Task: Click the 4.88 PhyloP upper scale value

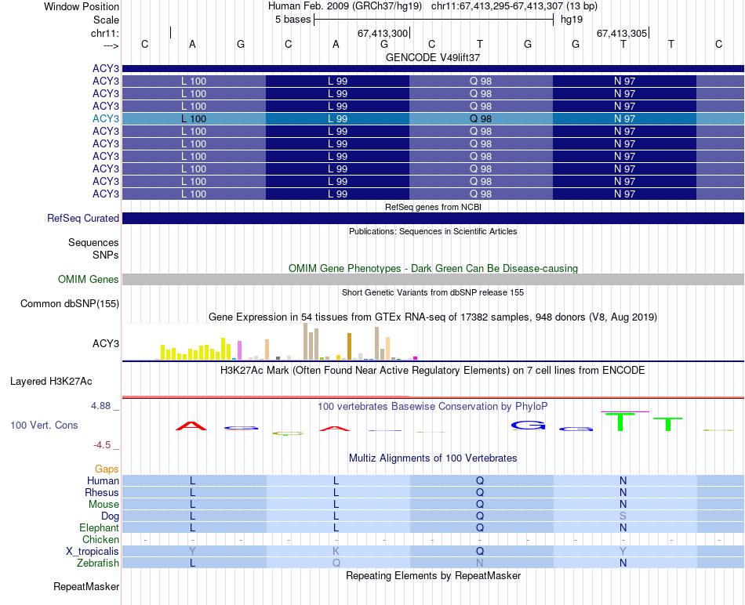Action: pyautogui.click(x=100, y=406)
